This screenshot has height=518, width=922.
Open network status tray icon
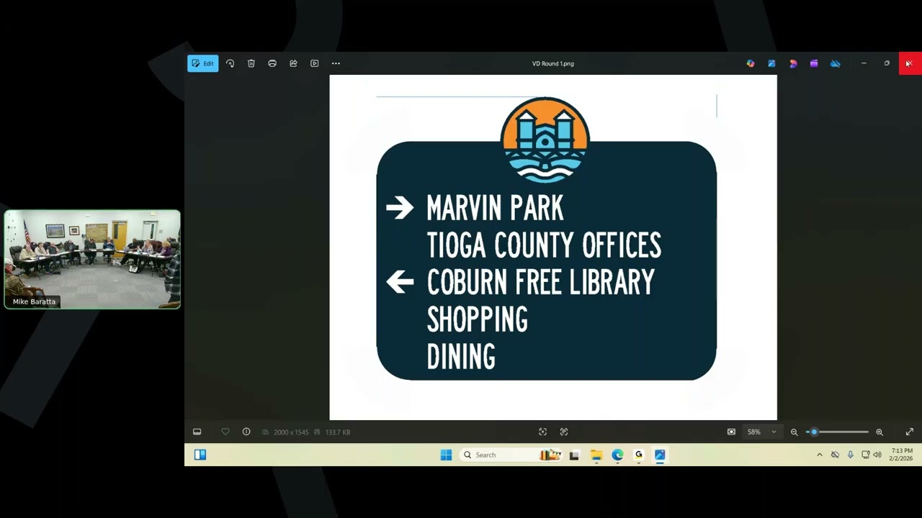865,455
